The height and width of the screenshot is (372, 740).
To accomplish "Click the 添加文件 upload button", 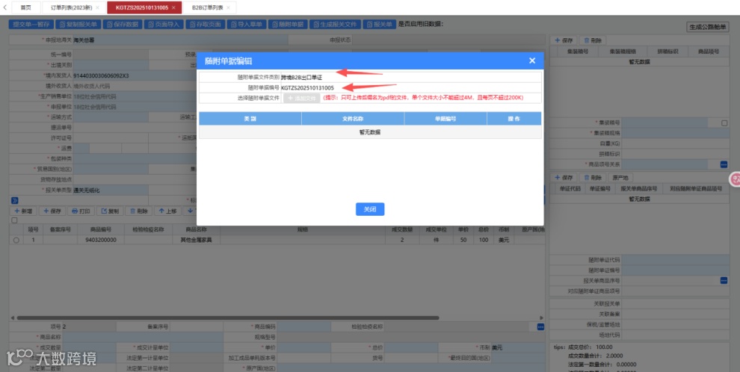I will click(x=301, y=98).
